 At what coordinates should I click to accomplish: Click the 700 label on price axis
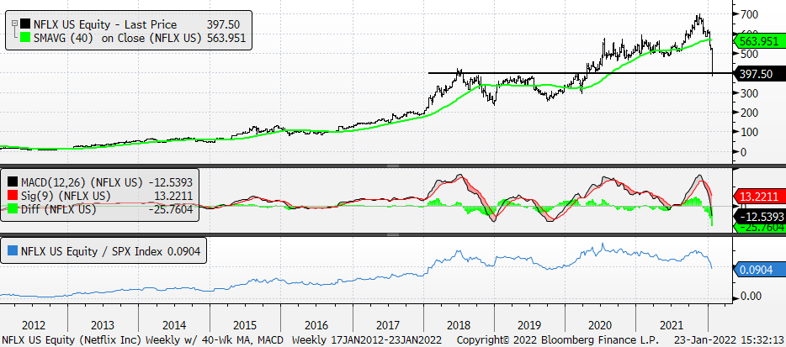[x=751, y=14]
